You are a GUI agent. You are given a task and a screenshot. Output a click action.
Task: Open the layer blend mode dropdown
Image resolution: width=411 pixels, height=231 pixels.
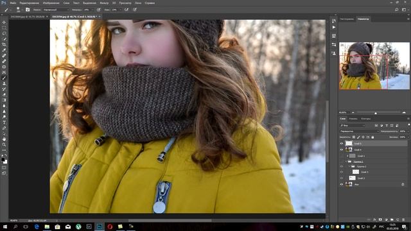pyautogui.click(x=360, y=131)
